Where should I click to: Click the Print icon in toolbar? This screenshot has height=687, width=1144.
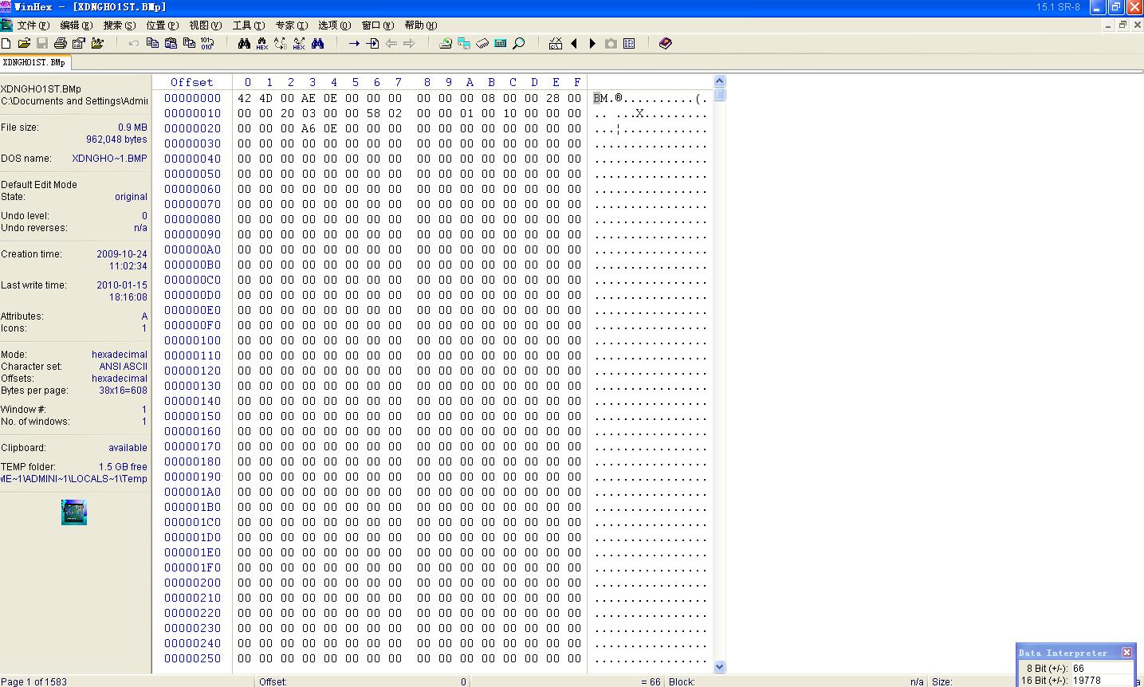point(61,43)
